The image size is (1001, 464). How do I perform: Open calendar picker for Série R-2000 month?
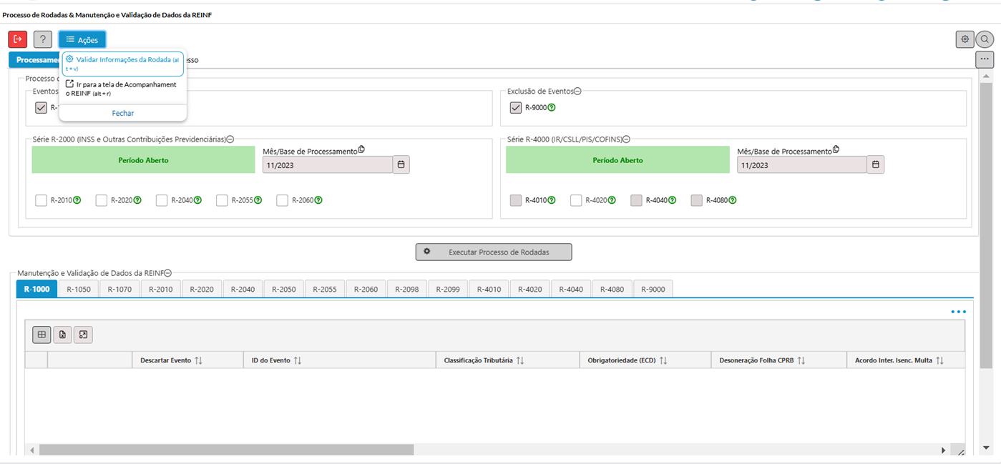tap(401, 165)
